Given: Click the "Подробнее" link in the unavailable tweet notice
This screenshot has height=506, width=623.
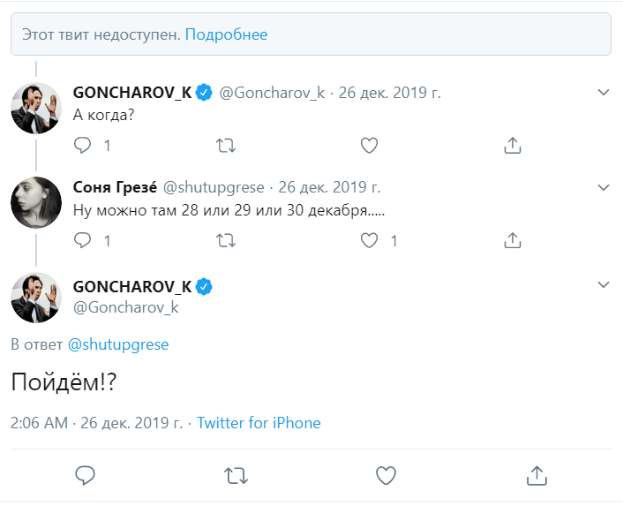Looking at the screenshot, I should click(x=227, y=34).
